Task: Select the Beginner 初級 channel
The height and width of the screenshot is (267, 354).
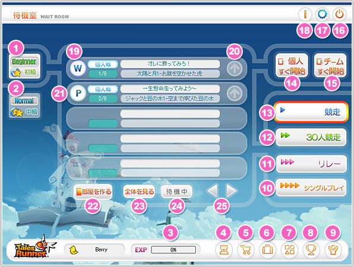Action: click(24, 66)
